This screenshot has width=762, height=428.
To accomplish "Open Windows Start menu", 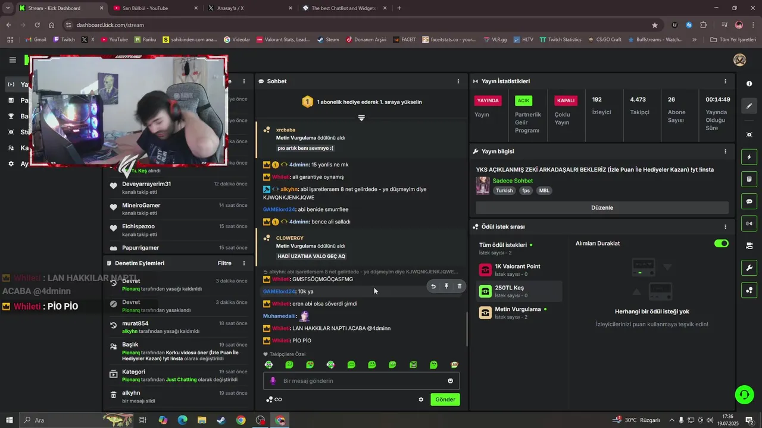I will (x=9, y=420).
